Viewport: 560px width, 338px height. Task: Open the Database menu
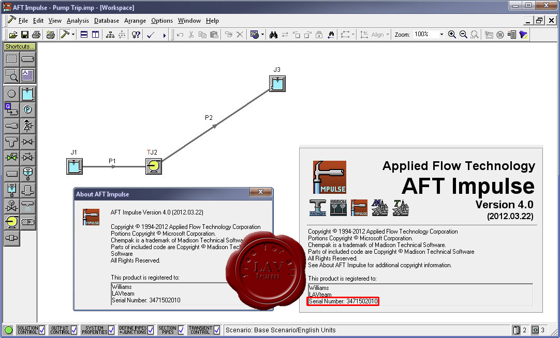coord(107,21)
